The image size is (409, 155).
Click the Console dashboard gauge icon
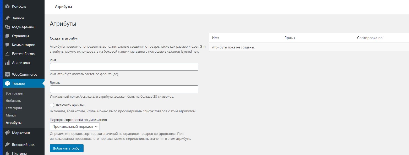[7, 6]
